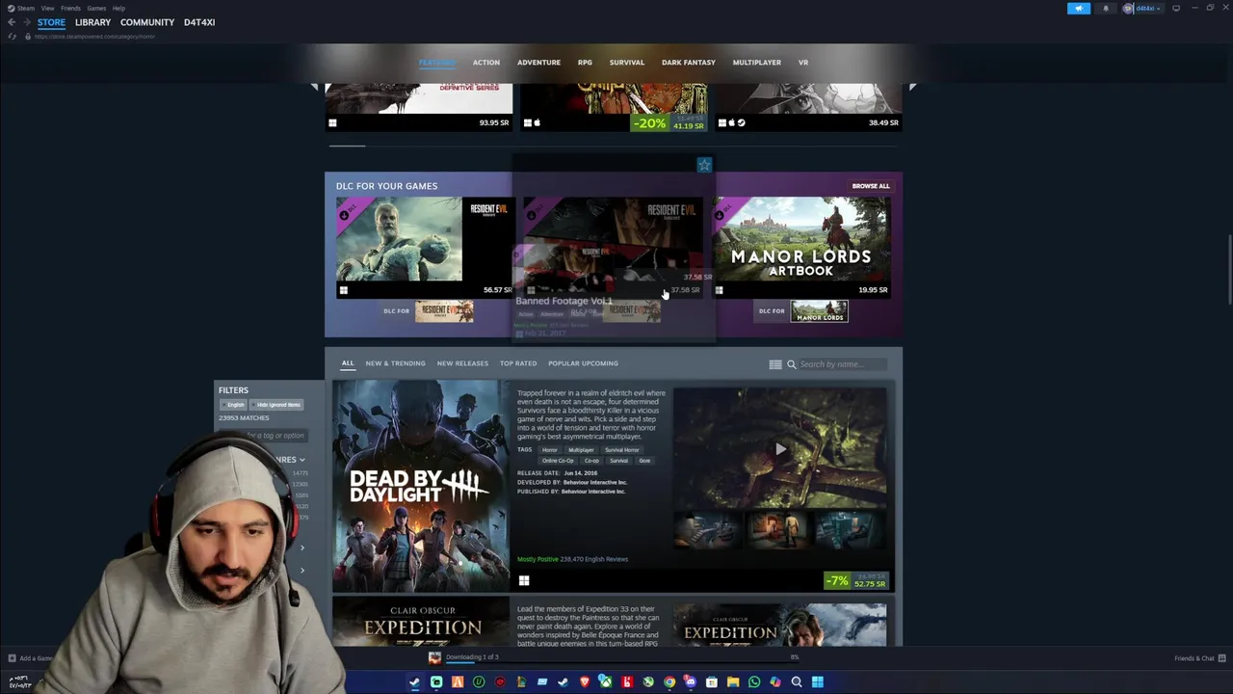1233x694 pixels.
Task: Open the Help menu
Action: click(118, 8)
